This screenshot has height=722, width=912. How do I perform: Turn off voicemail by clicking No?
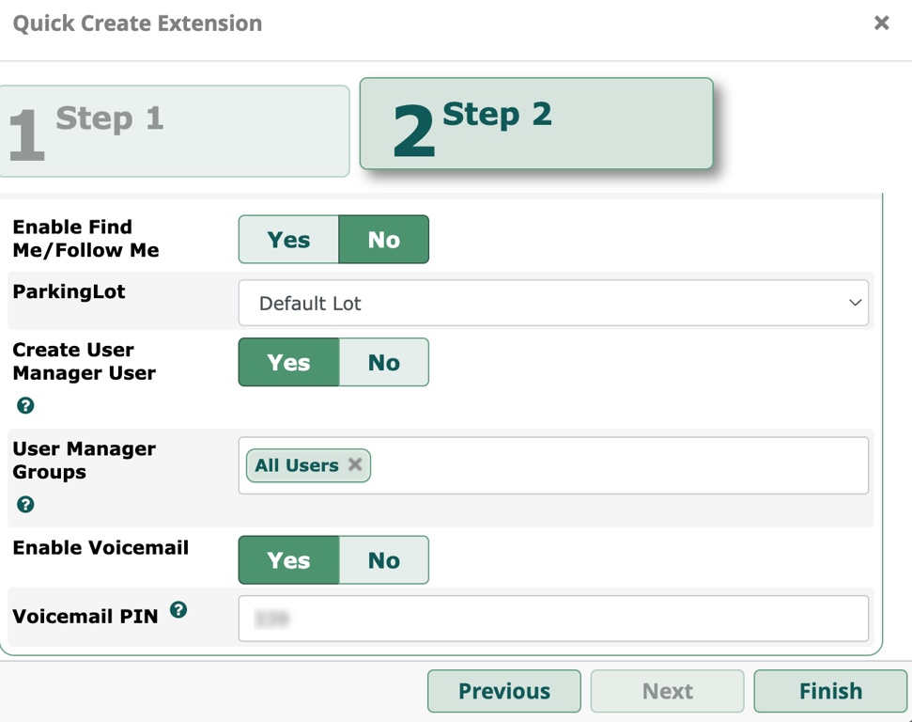(x=383, y=559)
